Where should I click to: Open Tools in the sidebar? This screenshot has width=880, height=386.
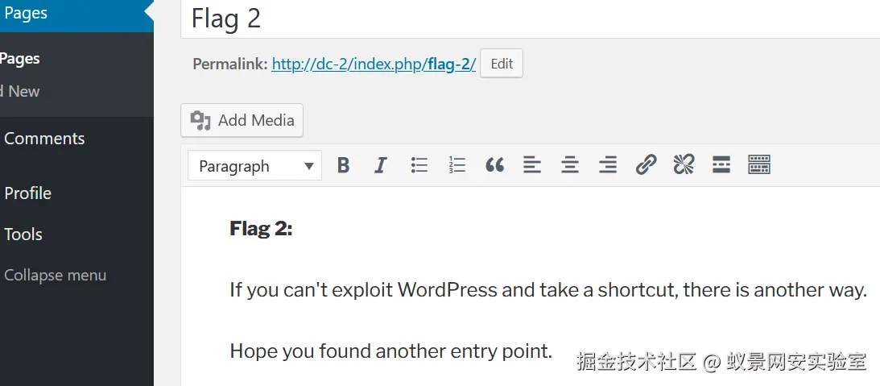pyautogui.click(x=23, y=235)
